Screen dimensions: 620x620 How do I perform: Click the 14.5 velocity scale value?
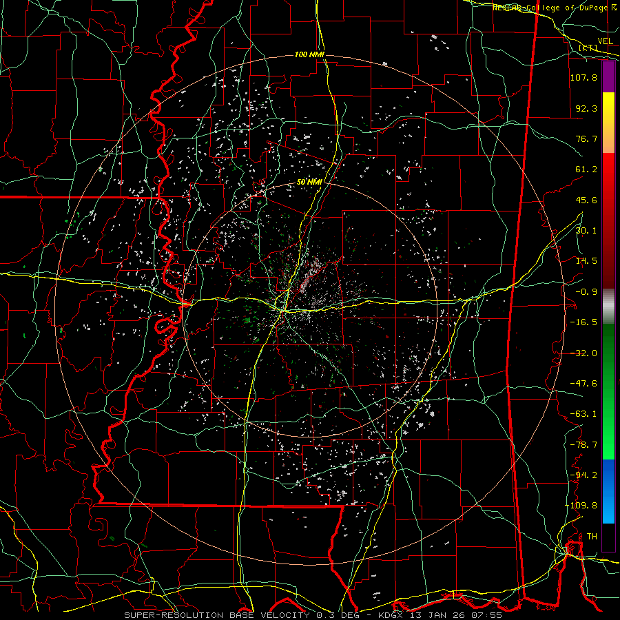tap(586, 261)
